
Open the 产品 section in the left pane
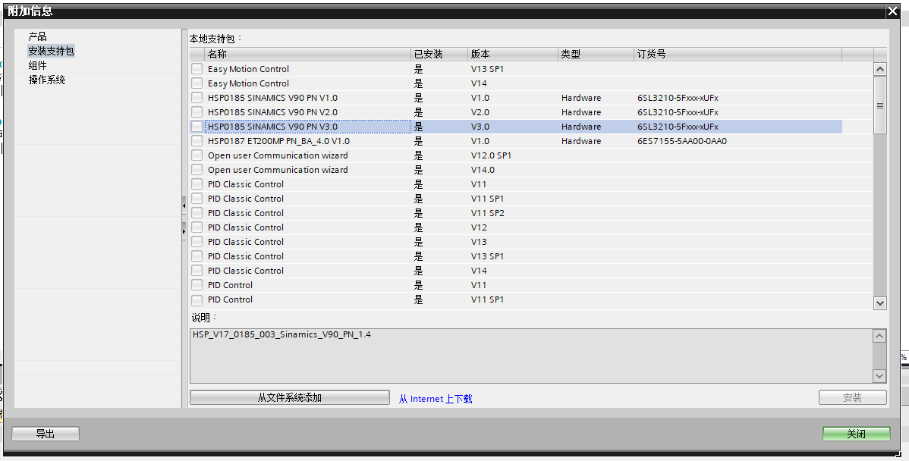pos(38,37)
